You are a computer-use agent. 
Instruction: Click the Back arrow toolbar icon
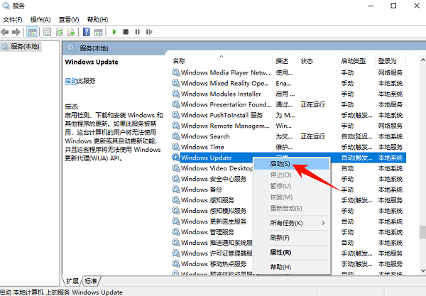tap(6, 32)
